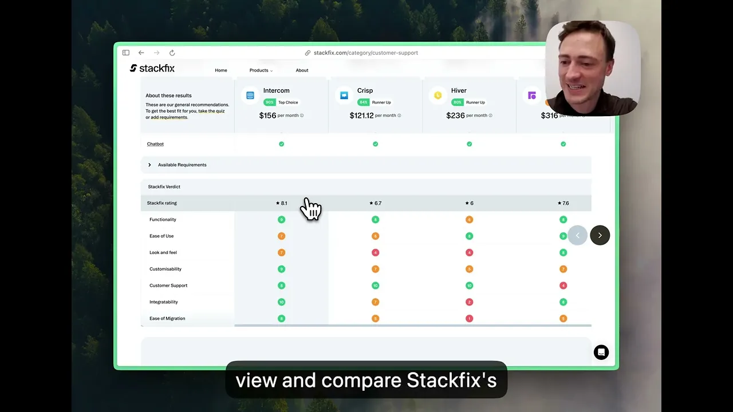The height and width of the screenshot is (412, 733).
Task: Click the Hiver Ease of Migration score 1 badge
Action: coord(469,319)
